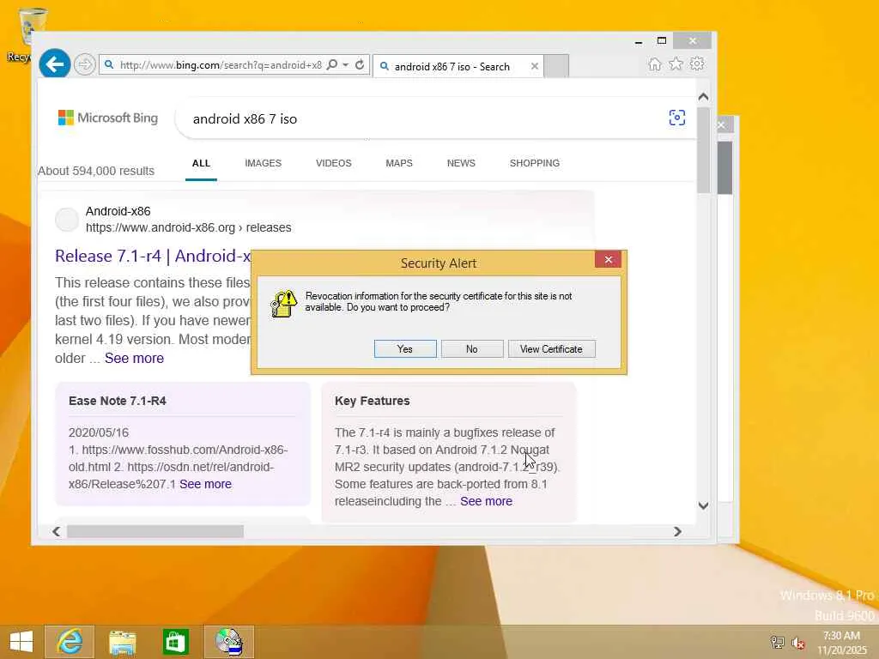879x659 pixels.
Task: Open the Windows Store taskbar icon
Action: (x=175, y=642)
